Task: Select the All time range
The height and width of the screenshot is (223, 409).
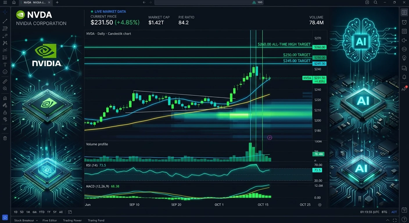Action: point(61,212)
